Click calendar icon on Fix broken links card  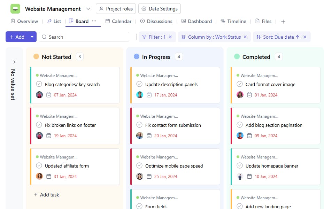pos(49,136)
